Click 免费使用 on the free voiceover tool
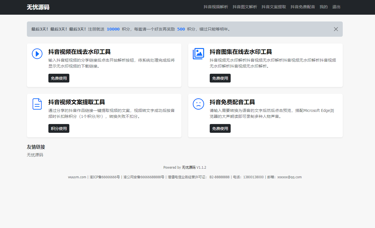This screenshot has width=375, height=228. [x=220, y=128]
